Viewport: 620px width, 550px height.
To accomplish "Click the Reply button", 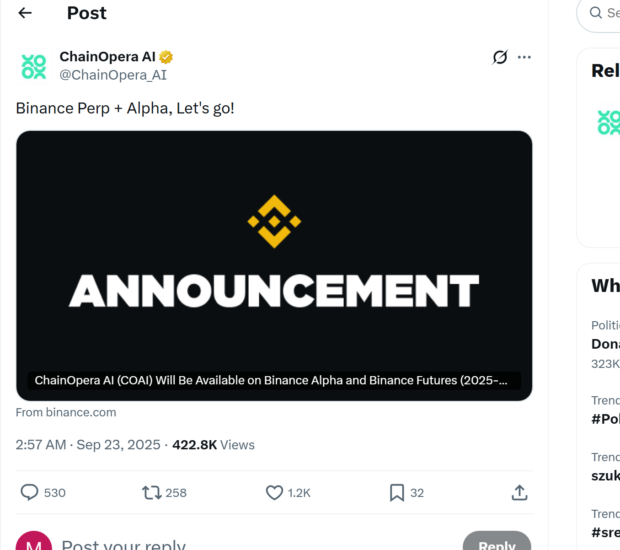I will [x=497, y=545].
